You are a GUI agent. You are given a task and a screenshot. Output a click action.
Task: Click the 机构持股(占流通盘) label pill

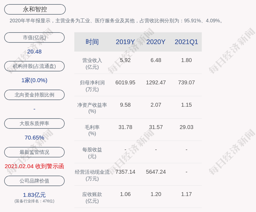(x=34, y=66)
